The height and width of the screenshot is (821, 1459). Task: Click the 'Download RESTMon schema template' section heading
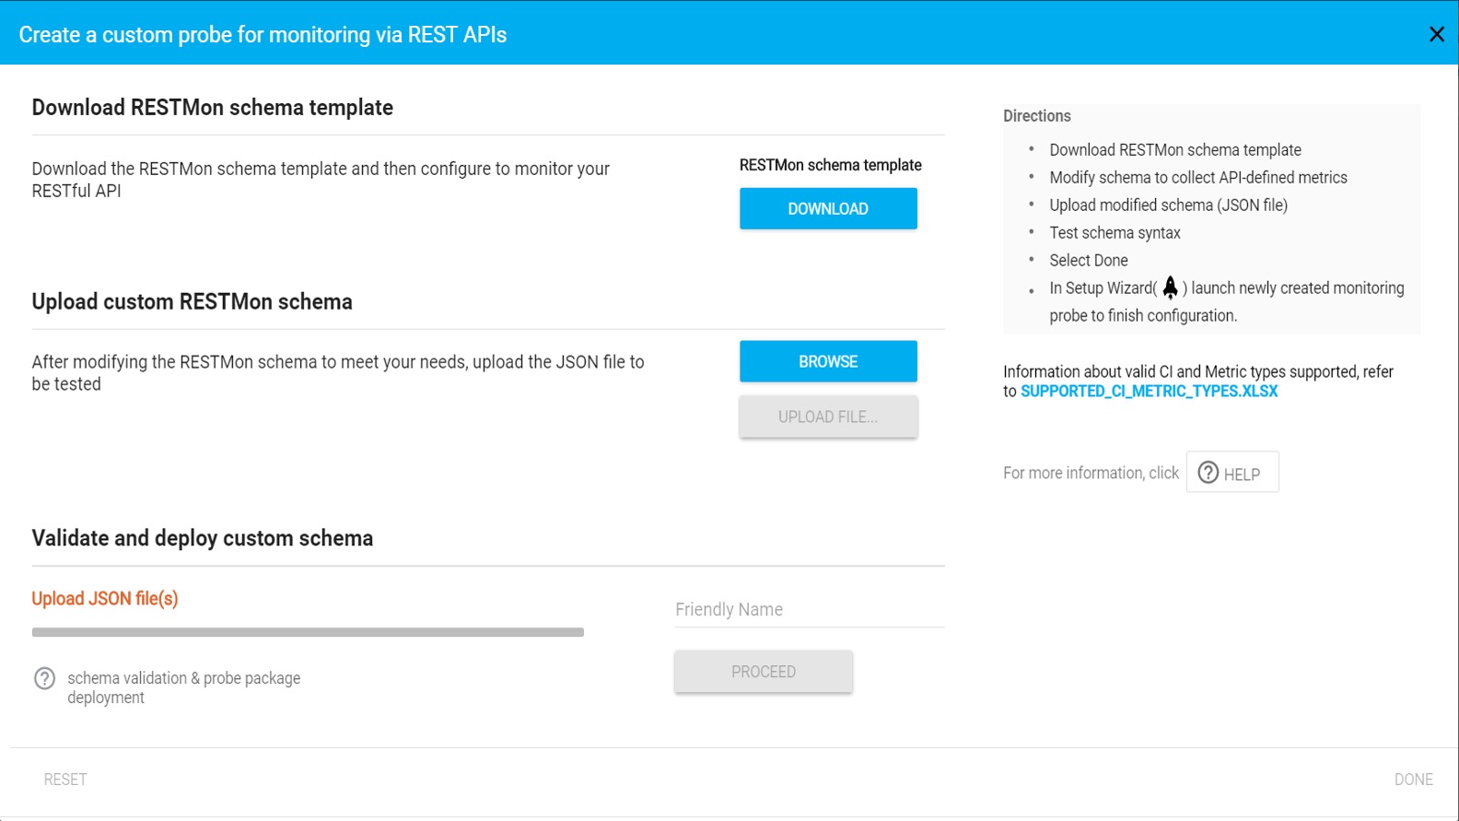coord(212,108)
